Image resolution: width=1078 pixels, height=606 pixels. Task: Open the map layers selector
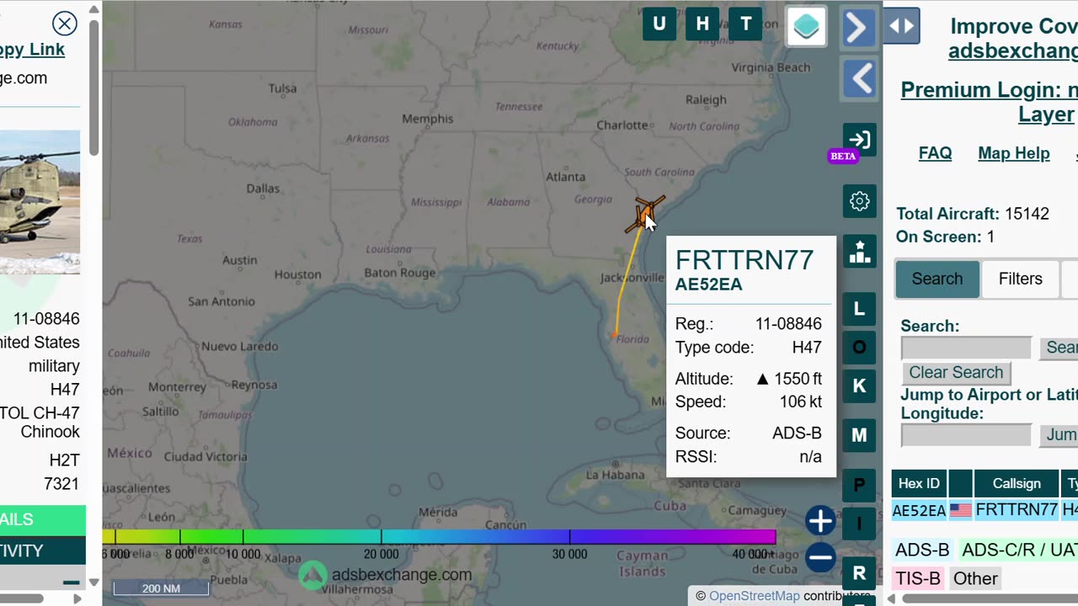pos(806,27)
